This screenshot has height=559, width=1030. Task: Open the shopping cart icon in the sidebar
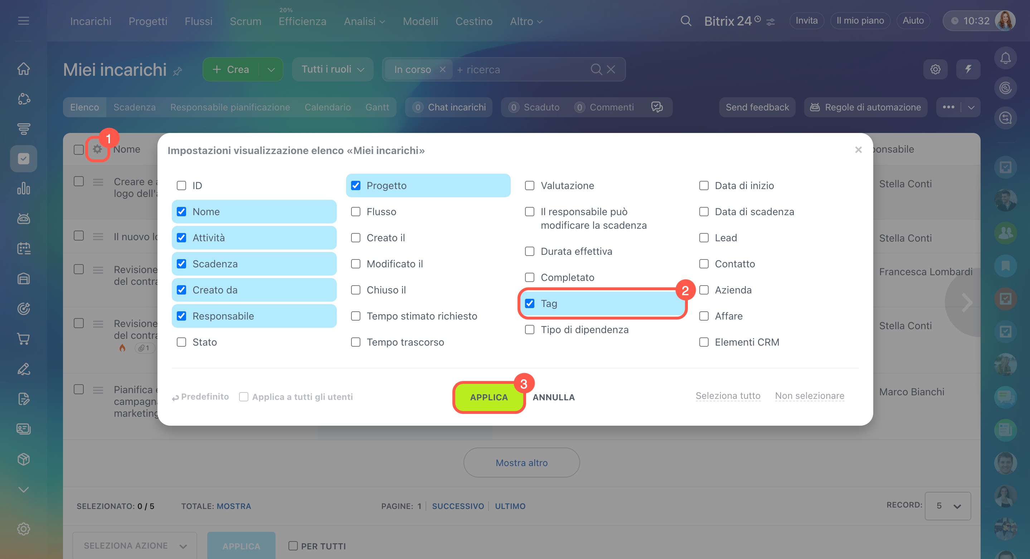pyautogui.click(x=24, y=339)
